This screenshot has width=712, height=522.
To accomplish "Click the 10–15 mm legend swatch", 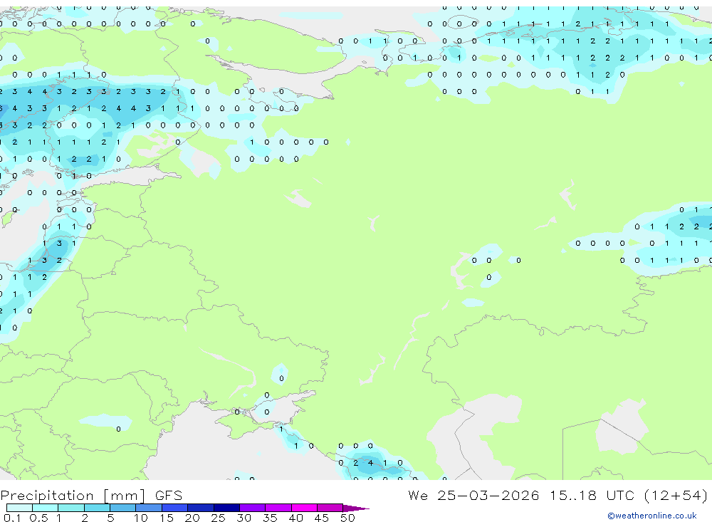I will [x=149, y=508].
